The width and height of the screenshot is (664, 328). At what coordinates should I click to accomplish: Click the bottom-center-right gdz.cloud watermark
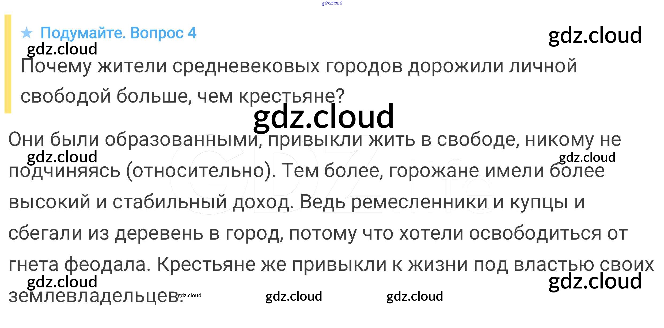tap(415, 296)
